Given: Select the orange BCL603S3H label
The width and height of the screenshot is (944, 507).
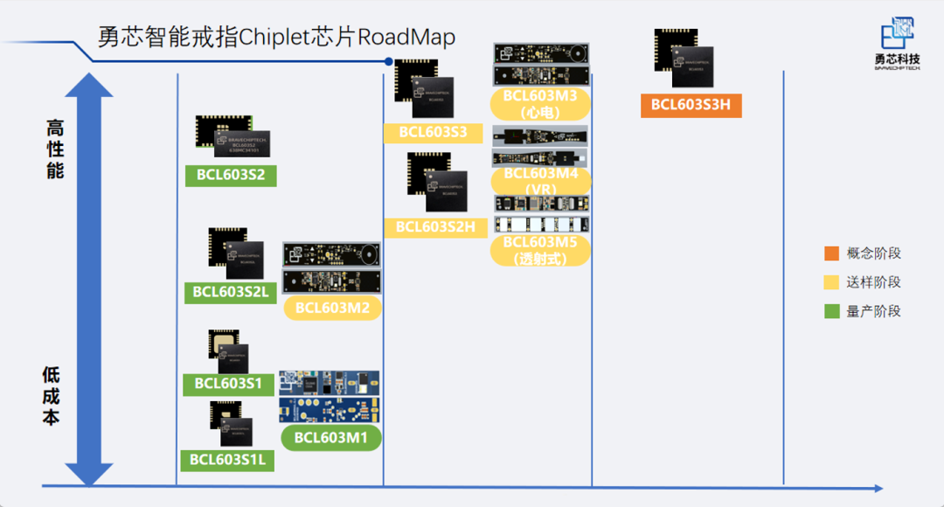Looking at the screenshot, I should pos(691,106).
